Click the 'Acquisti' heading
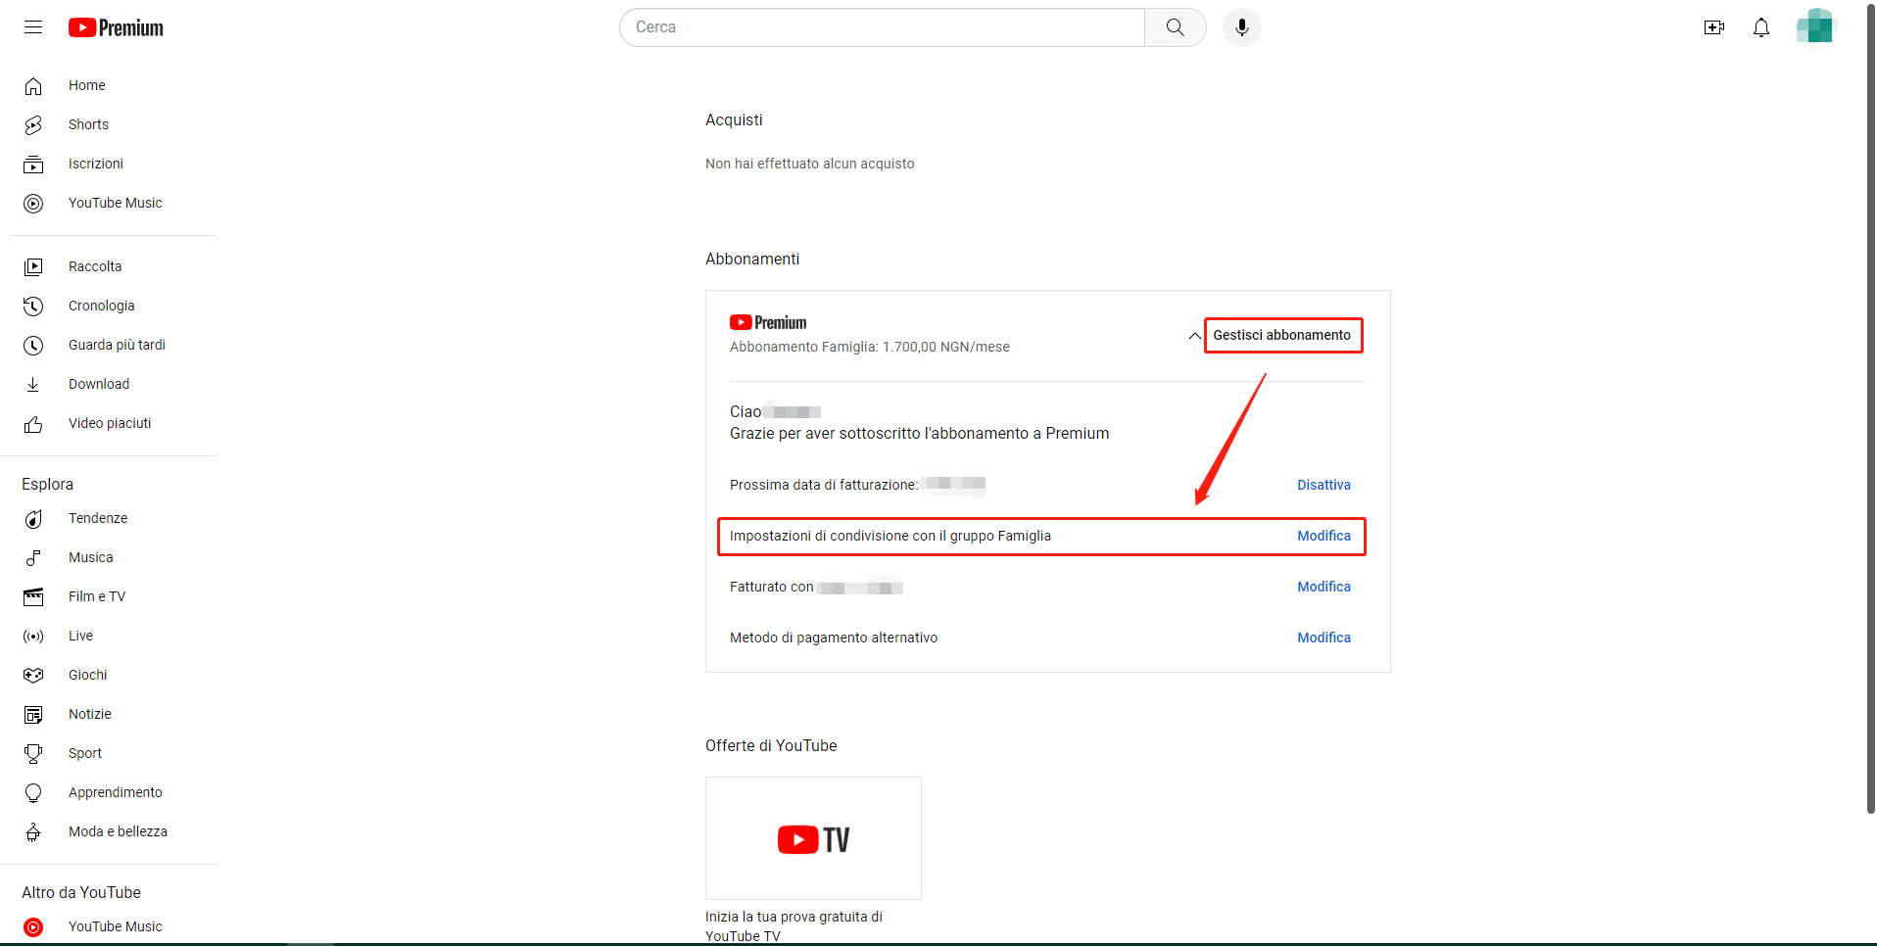 734,119
